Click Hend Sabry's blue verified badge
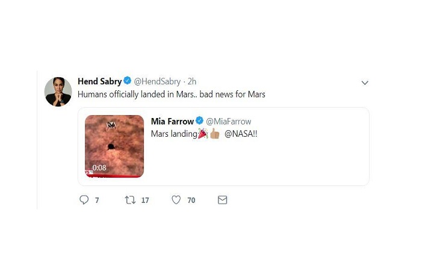The image size is (443, 271). pyautogui.click(x=127, y=81)
